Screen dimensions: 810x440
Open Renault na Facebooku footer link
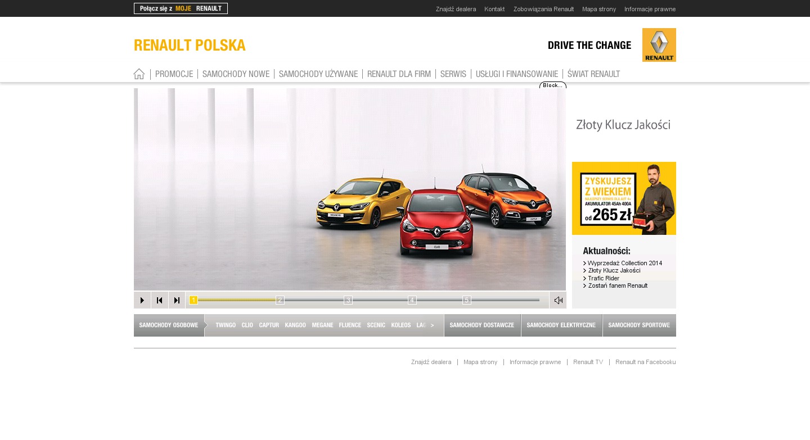pos(645,362)
